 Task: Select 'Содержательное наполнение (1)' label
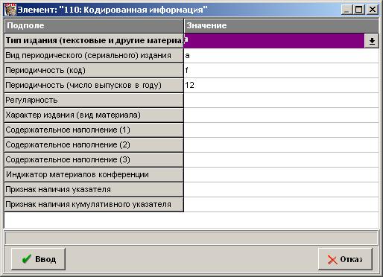pyautogui.click(x=94, y=130)
